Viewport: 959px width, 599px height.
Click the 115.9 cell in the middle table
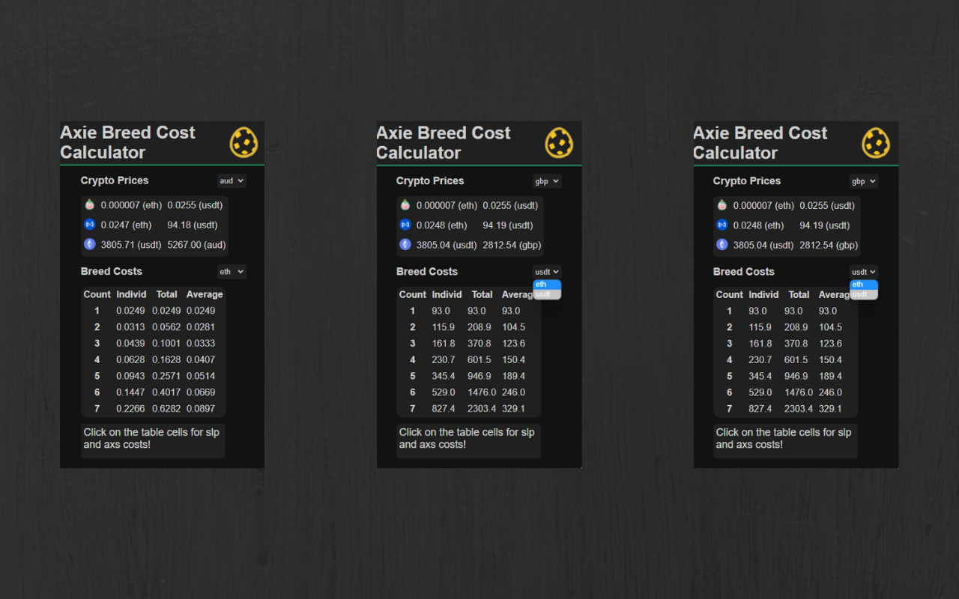[444, 327]
